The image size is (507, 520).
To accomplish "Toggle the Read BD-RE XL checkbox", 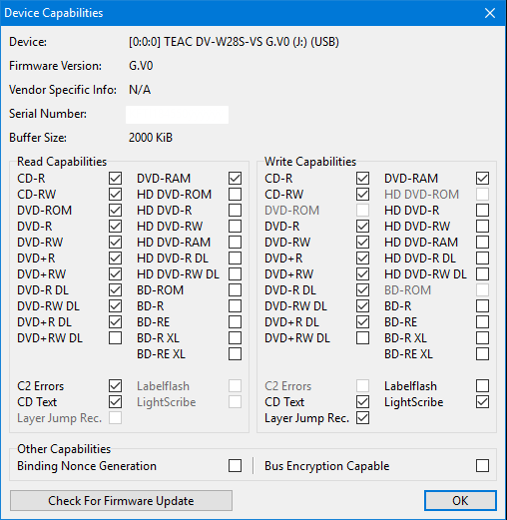I will (x=235, y=354).
